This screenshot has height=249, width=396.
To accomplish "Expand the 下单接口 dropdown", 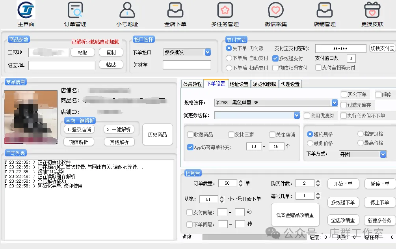I will pos(208,52).
